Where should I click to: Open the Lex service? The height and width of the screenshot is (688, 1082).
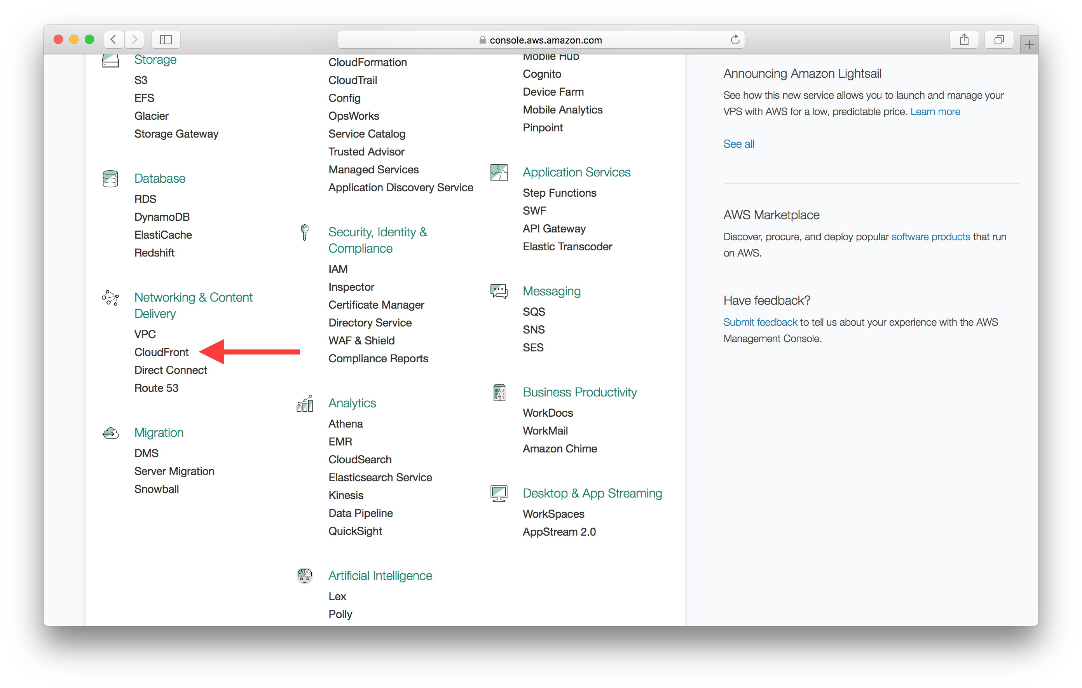pyautogui.click(x=337, y=596)
